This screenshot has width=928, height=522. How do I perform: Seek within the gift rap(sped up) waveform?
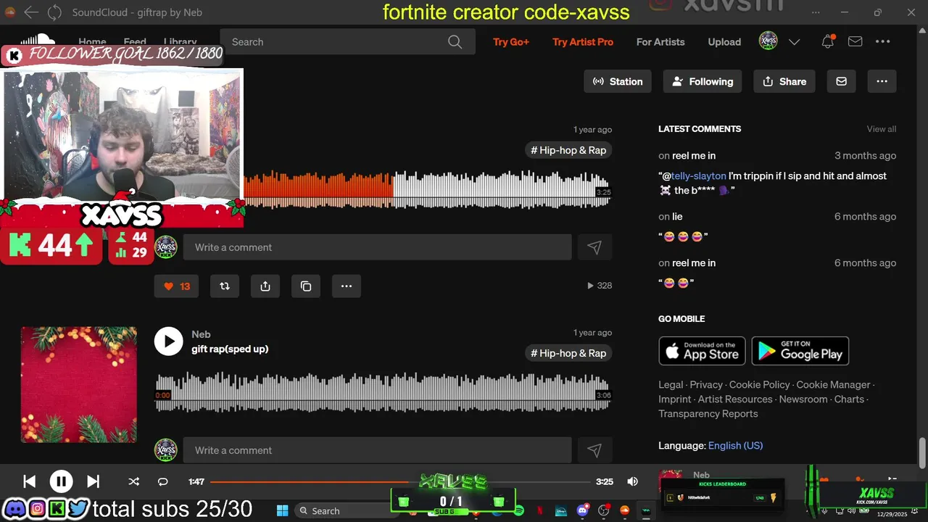point(383,392)
